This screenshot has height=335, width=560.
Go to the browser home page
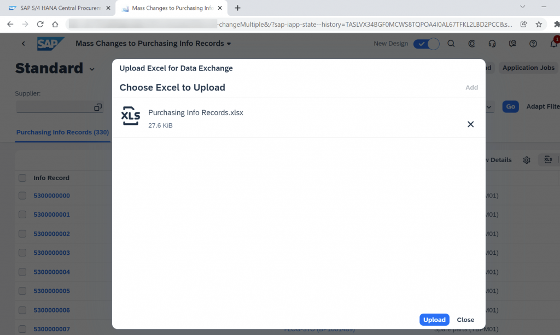[x=55, y=24]
